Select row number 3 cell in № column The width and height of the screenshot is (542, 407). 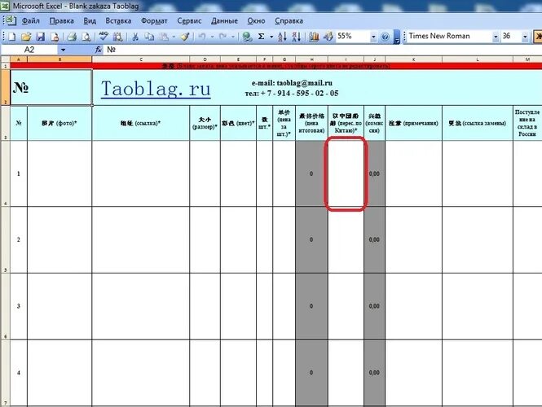(19, 306)
